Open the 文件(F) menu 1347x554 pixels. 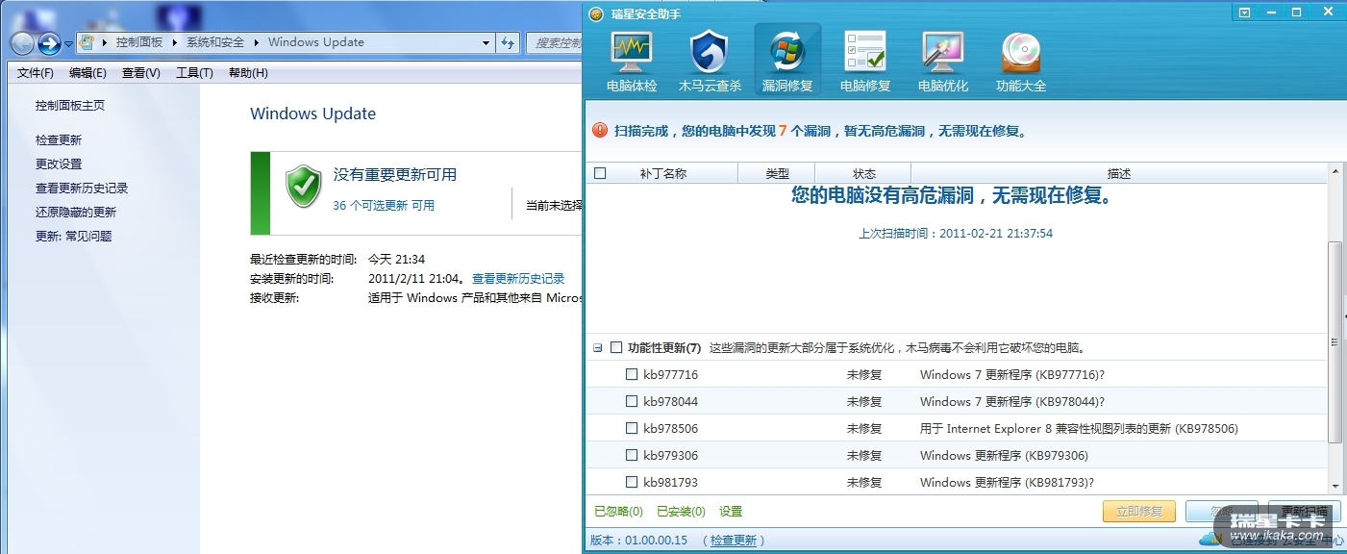(36, 73)
